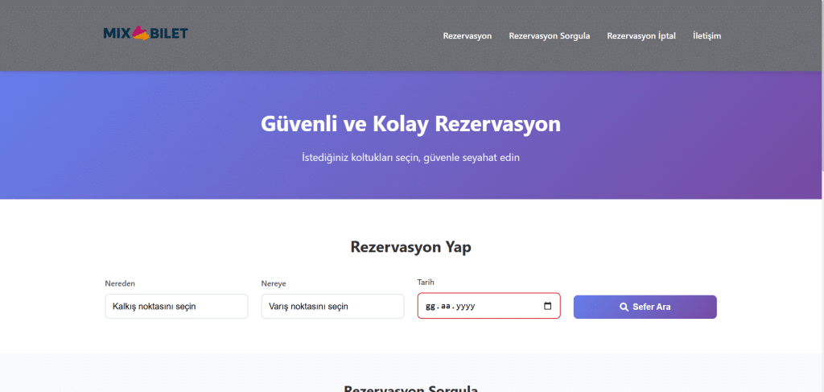
Task: Expand the Kalkış noktasını seçin dropdown
Action: 176,307
